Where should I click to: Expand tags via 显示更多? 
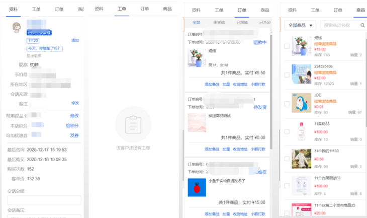tap(34, 56)
